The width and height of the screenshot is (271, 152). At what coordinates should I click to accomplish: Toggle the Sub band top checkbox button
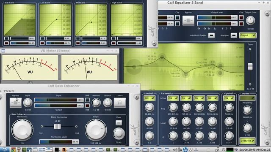coord(7,38)
